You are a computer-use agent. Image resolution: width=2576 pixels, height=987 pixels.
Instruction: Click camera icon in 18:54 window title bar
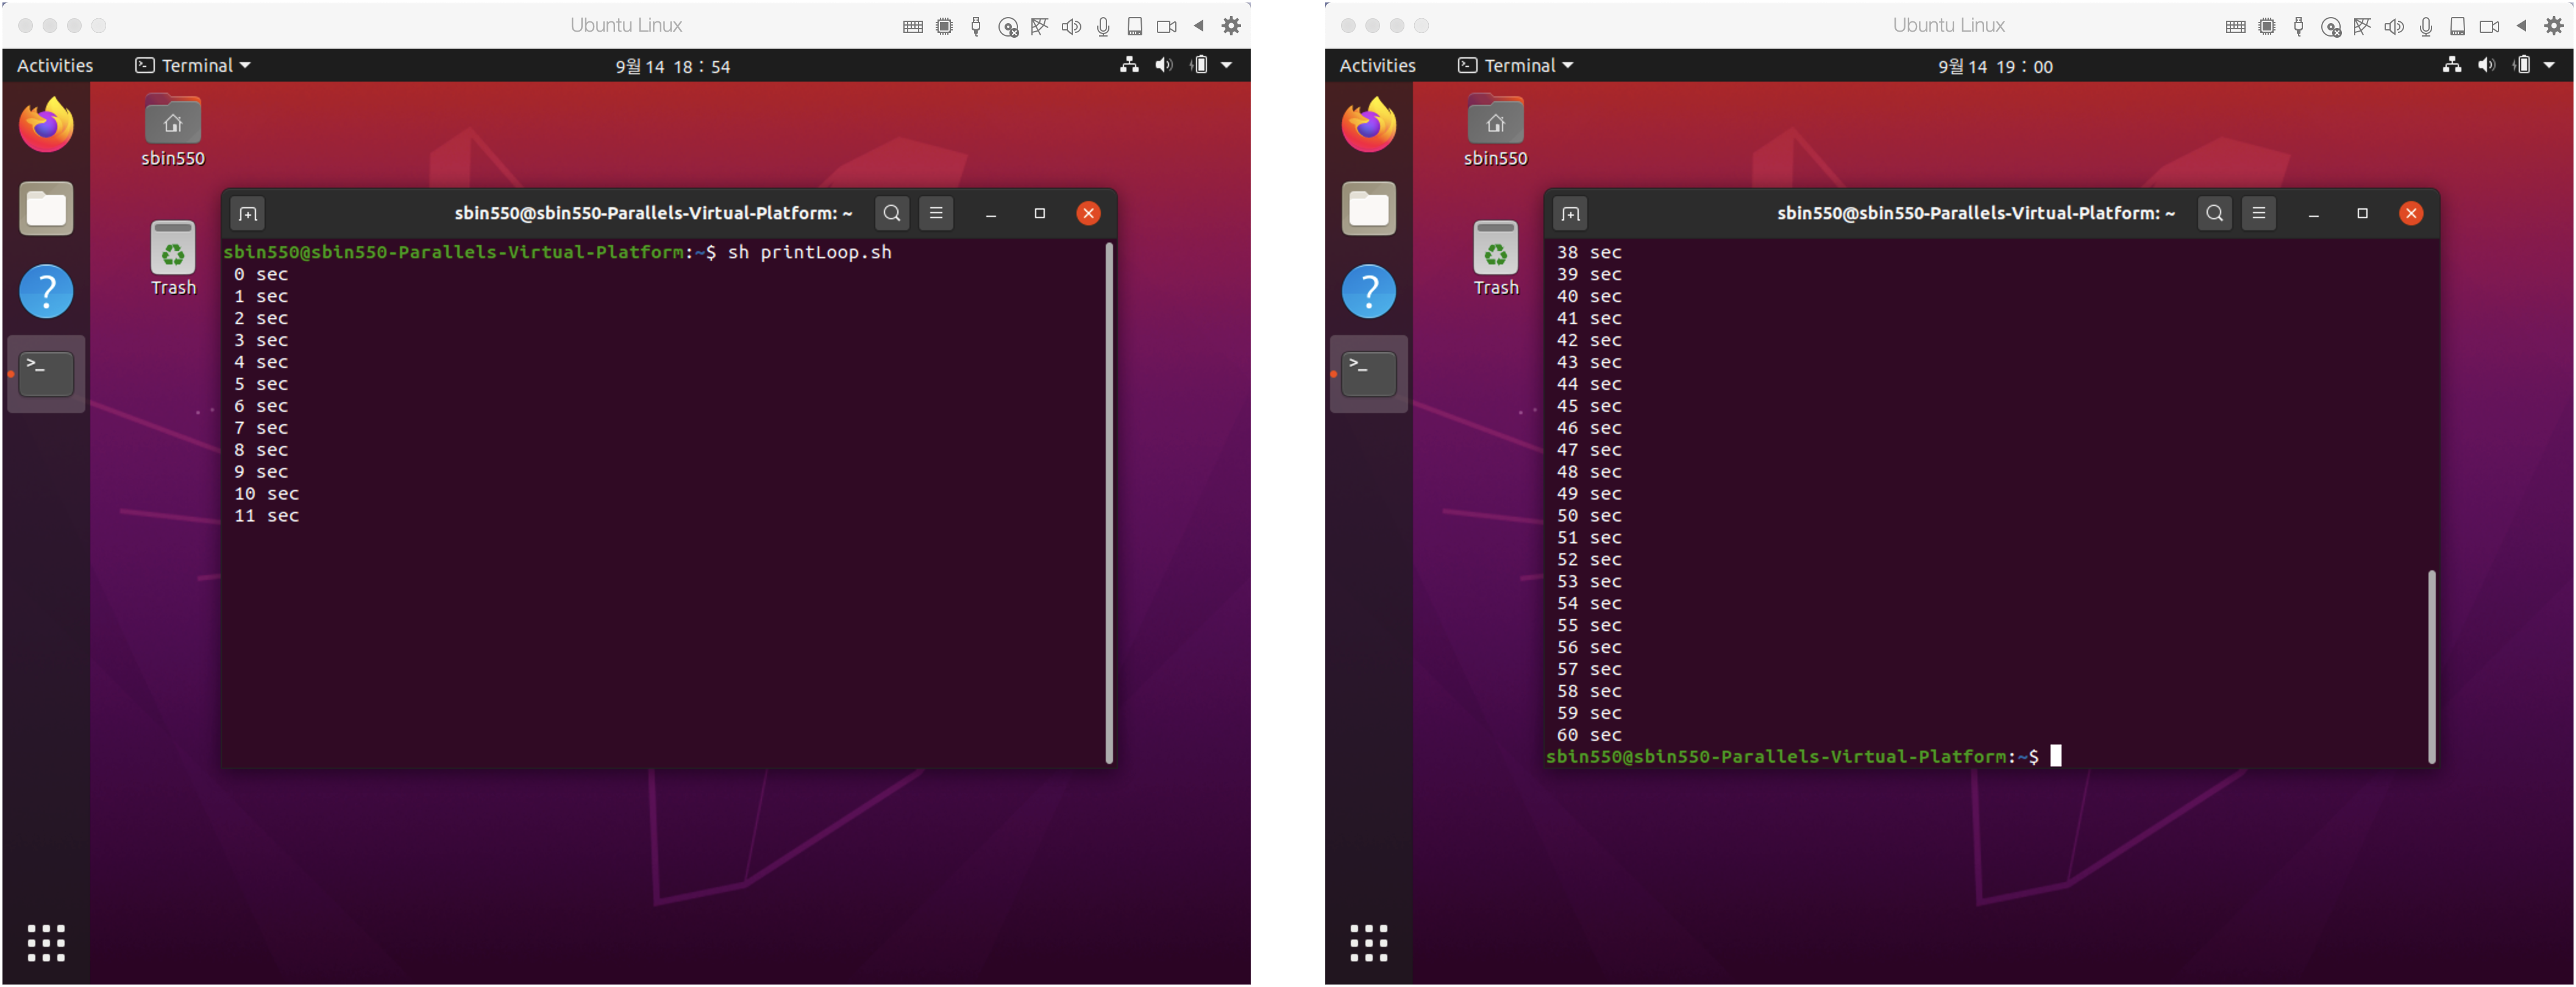[x=1166, y=27]
